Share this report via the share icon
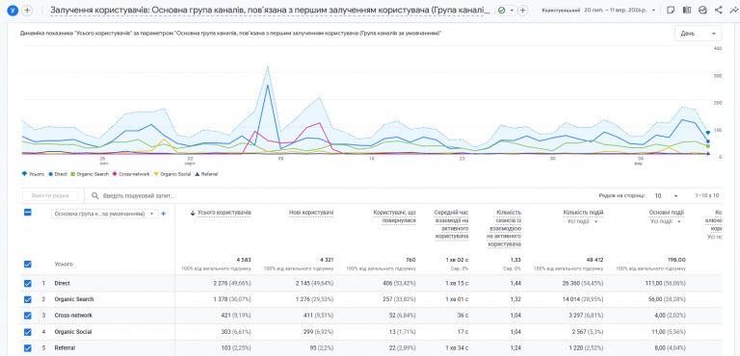Image resolution: width=740 pixels, height=356 pixels. 718,10
